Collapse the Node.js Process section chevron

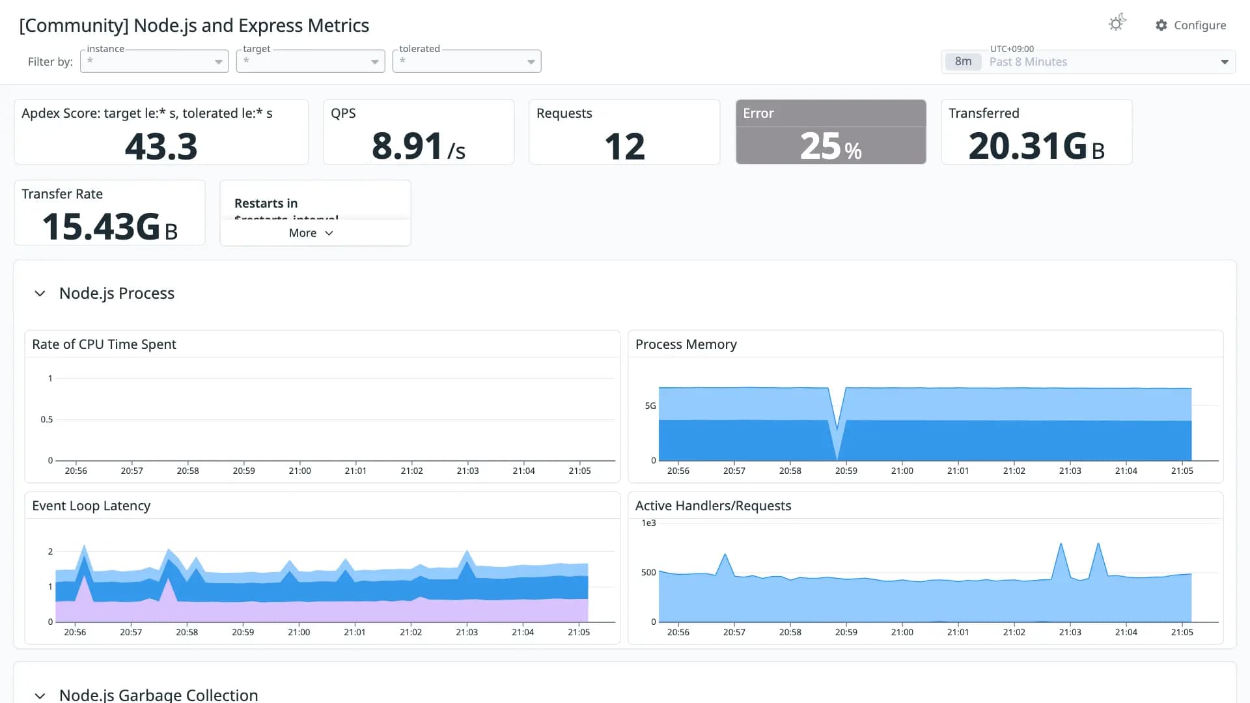tap(40, 294)
